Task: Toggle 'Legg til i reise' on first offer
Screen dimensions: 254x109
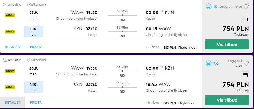Action: [x=231, y=6]
